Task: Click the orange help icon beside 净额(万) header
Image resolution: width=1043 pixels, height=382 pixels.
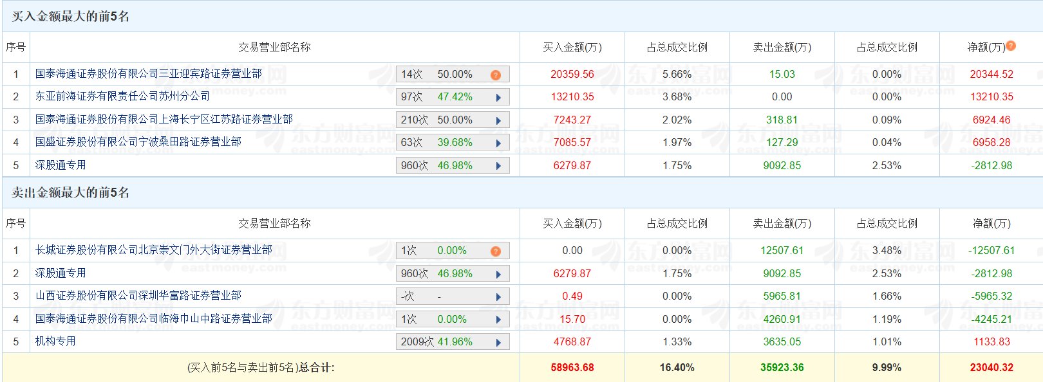Action: click(1011, 46)
